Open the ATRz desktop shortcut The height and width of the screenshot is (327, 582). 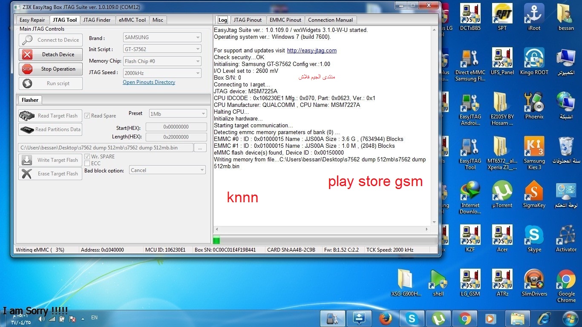[502, 283]
